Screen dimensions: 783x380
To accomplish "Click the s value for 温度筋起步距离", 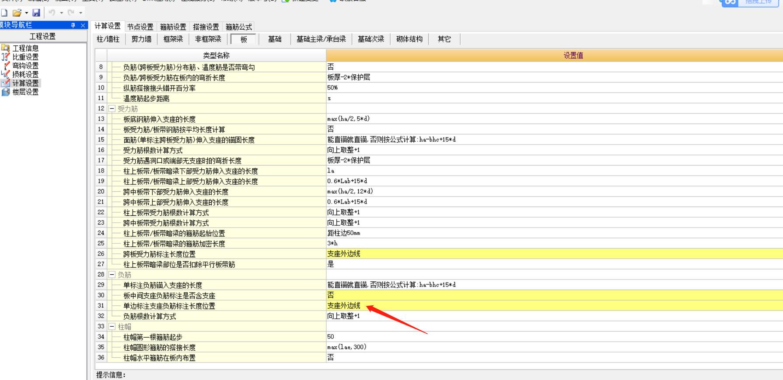I will coord(555,98).
